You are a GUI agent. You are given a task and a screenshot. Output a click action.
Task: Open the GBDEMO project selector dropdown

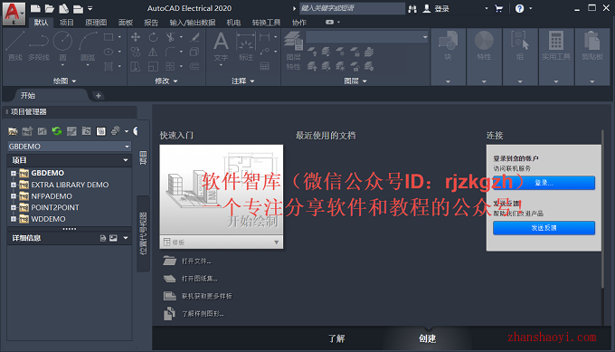[69, 147]
